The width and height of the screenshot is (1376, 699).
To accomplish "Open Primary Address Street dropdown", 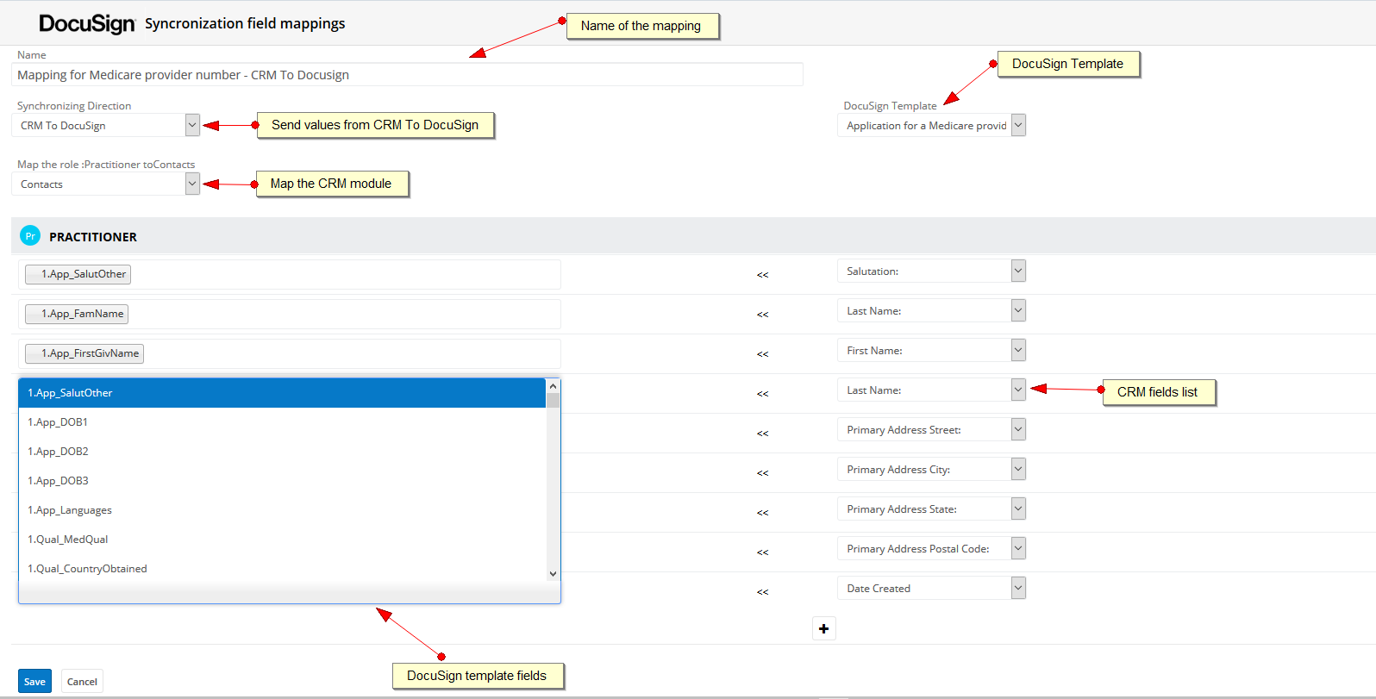I will (931, 429).
